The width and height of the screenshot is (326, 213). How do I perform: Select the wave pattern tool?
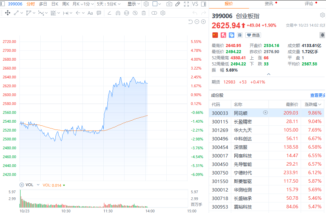pyautogui.click(x=41, y=13)
